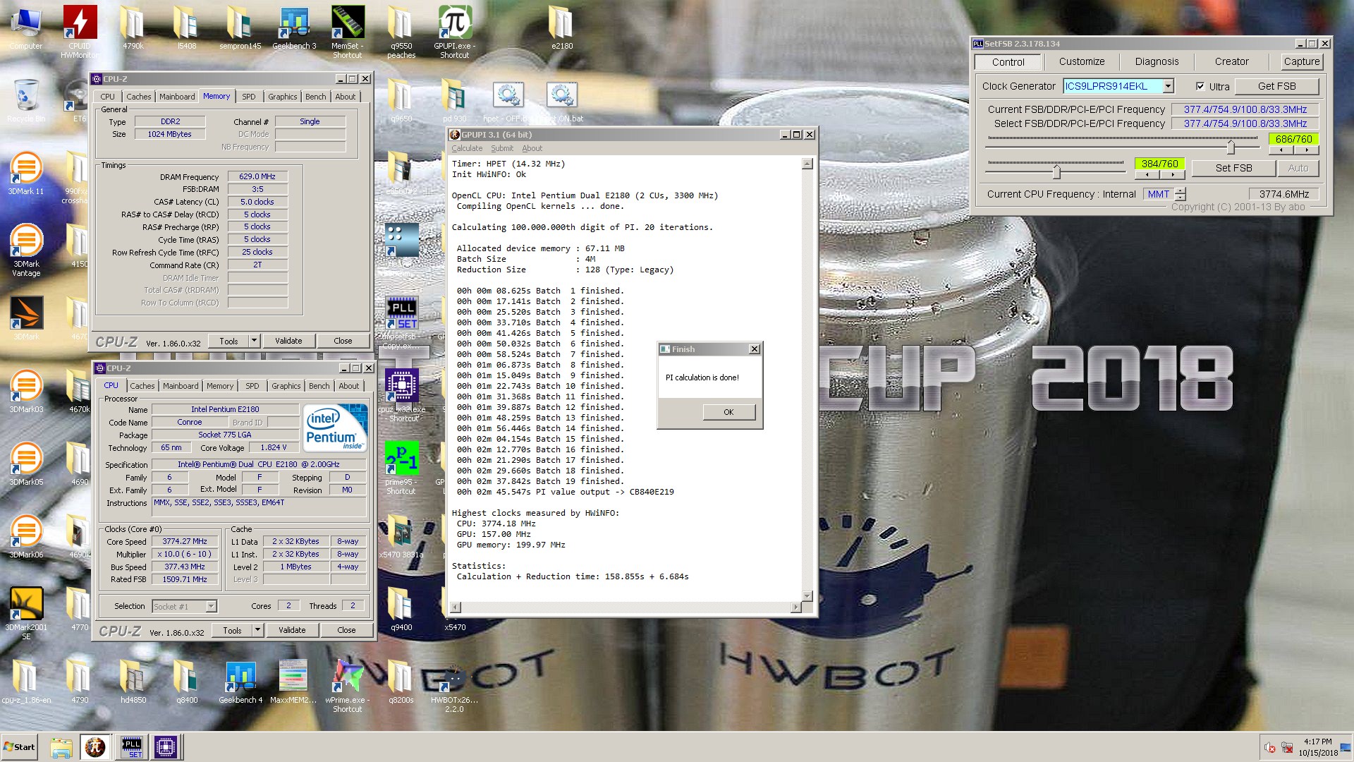Image resolution: width=1354 pixels, height=762 pixels.
Task: Toggle the Ultra checkbox in SetFSB
Action: pyautogui.click(x=1200, y=86)
